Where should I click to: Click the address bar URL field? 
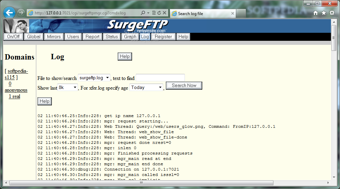pos(87,13)
